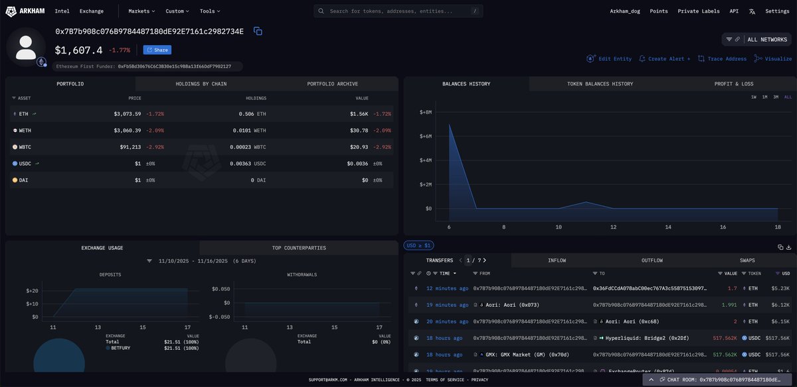Viewport: 797px width, 387px height.
Task: Click the copy icon above the transfers table
Action: pos(780,247)
